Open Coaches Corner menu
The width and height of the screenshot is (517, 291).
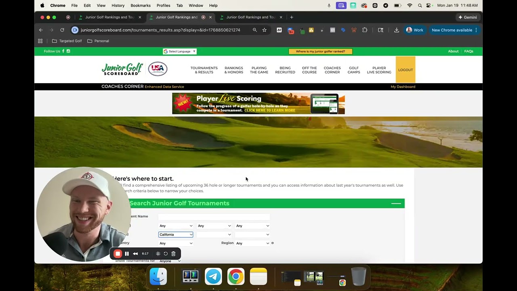pos(332,70)
